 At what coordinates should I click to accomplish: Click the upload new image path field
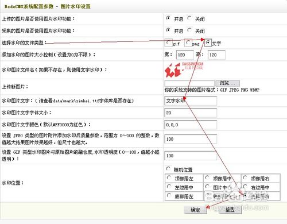click(189, 83)
